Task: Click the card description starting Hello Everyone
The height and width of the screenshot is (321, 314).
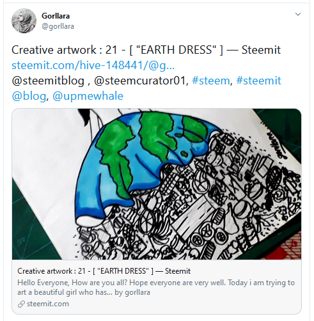Action: pyautogui.click(x=156, y=287)
